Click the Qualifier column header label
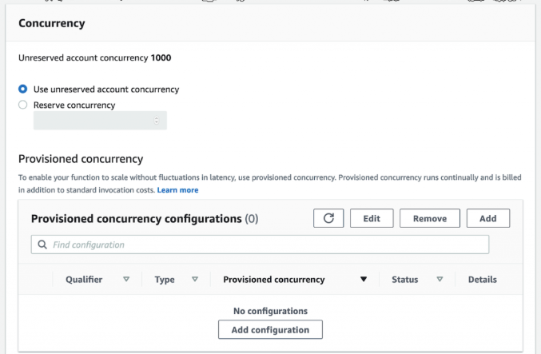The width and height of the screenshot is (541, 354). click(85, 280)
